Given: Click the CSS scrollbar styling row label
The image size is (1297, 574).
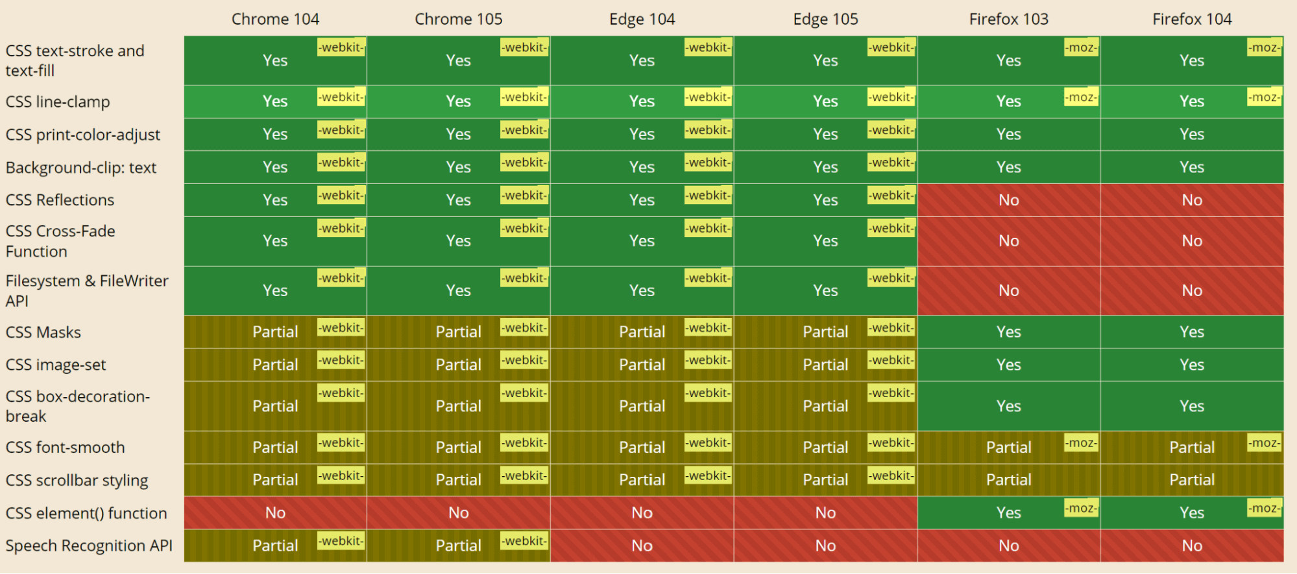Looking at the screenshot, I should (77, 480).
